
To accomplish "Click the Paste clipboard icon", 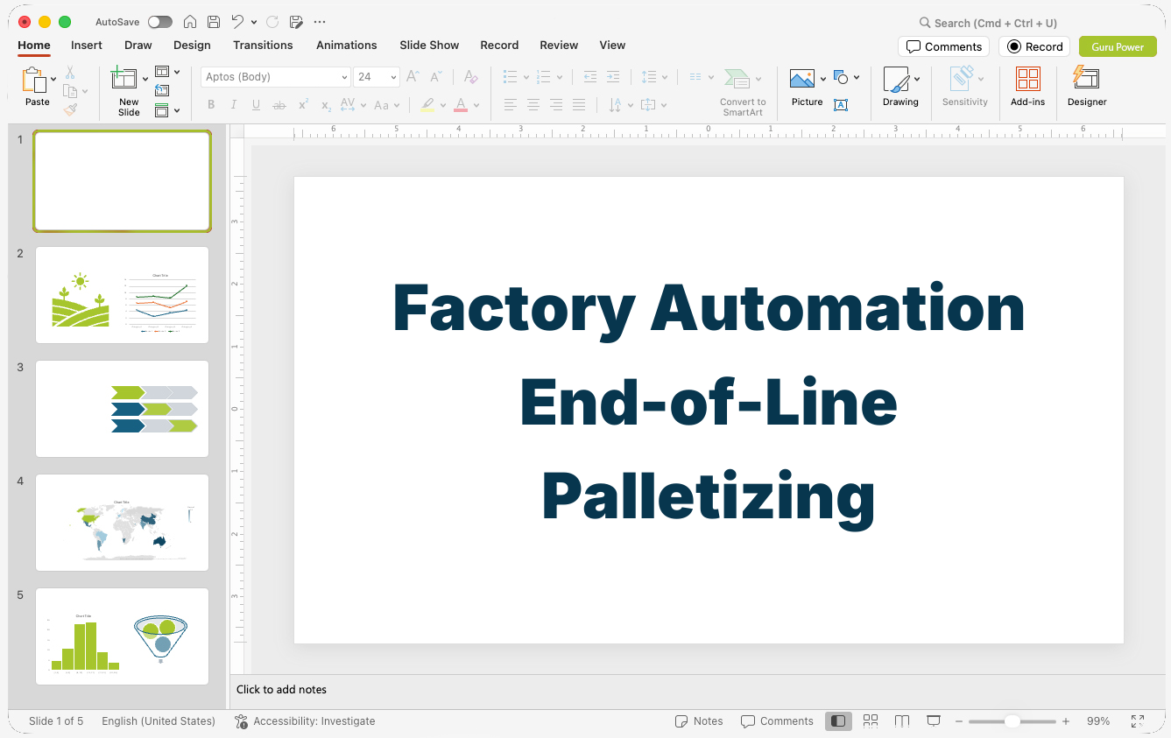I will pos(34,81).
